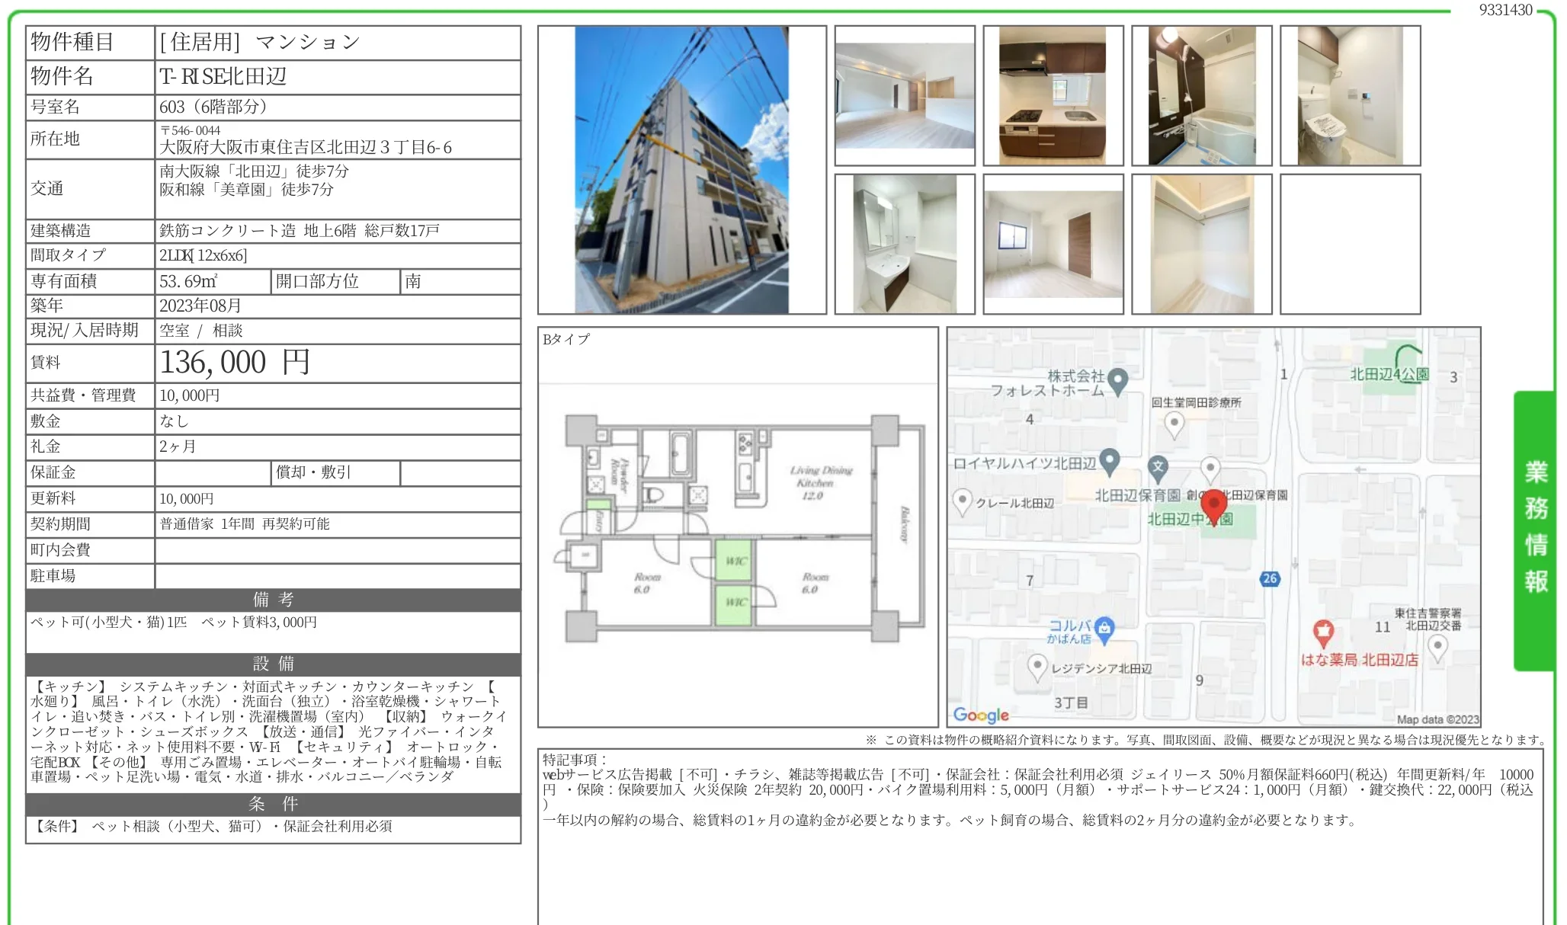The image size is (1567, 925).
Task: Click the 136,000円 rent value
Action: 235,363
